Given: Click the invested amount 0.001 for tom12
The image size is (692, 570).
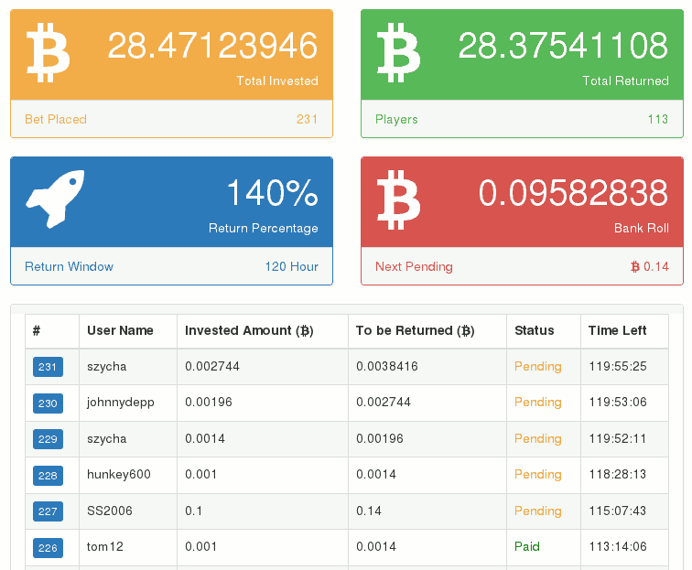Looking at the screenshot, I should 201,546.
